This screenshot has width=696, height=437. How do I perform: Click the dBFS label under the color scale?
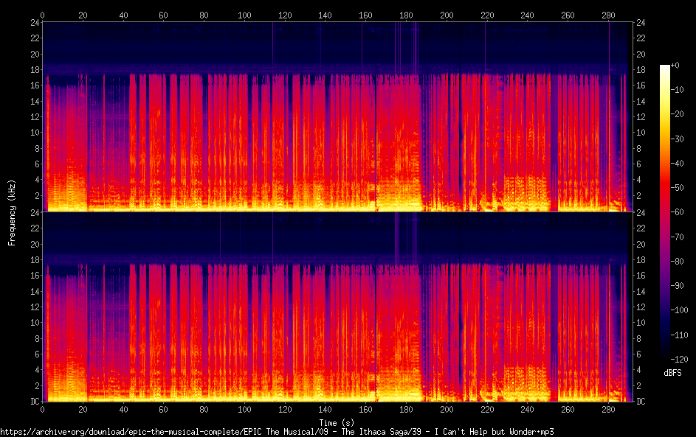672,373
